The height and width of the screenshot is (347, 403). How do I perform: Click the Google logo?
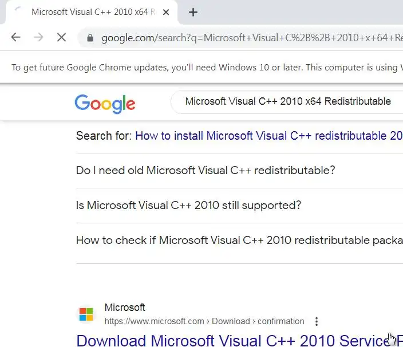pos(105,103)
